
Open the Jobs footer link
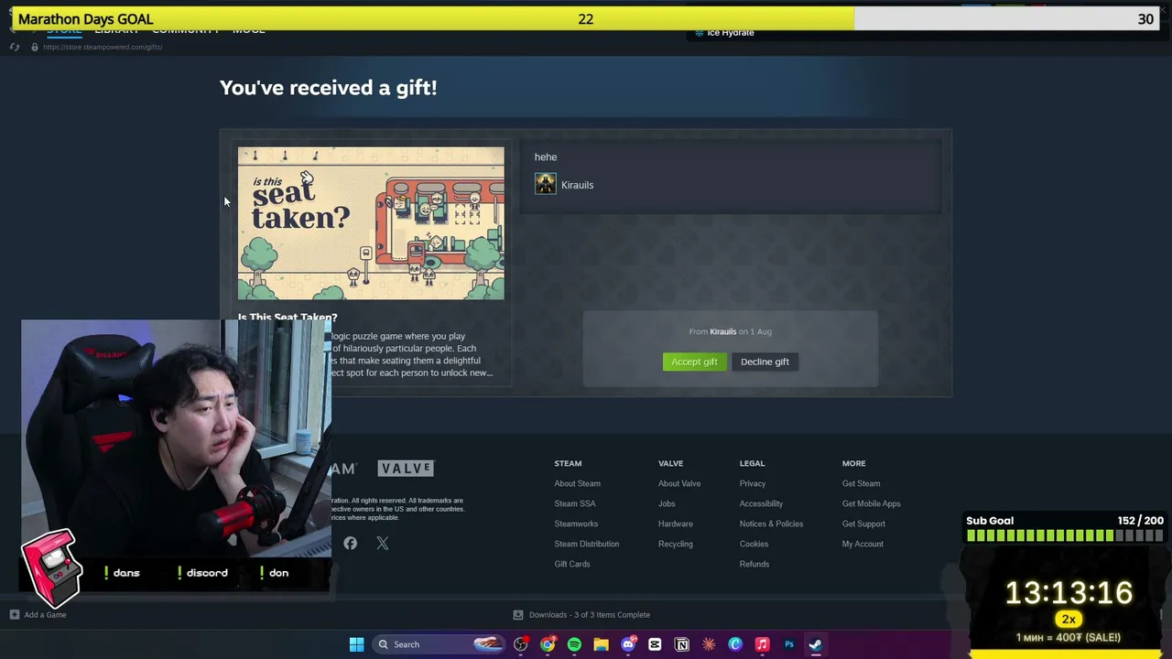667,503
